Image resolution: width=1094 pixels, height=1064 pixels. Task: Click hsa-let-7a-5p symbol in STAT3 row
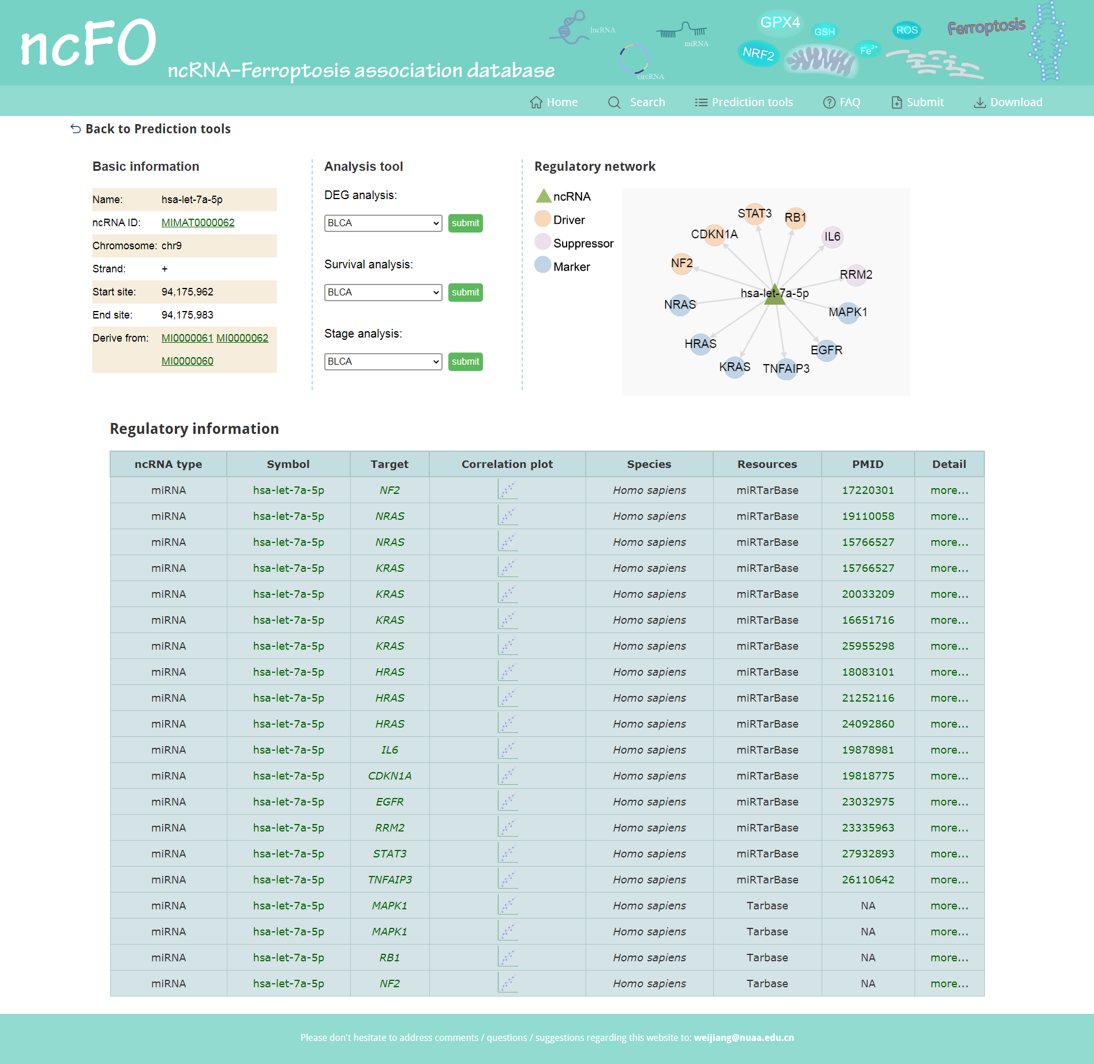(289, 853)
